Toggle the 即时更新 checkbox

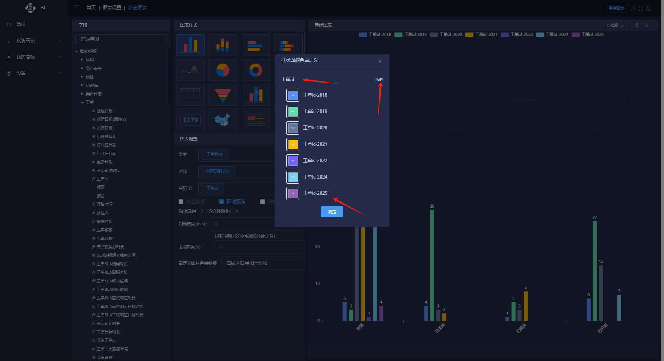(x=222, y=201)
